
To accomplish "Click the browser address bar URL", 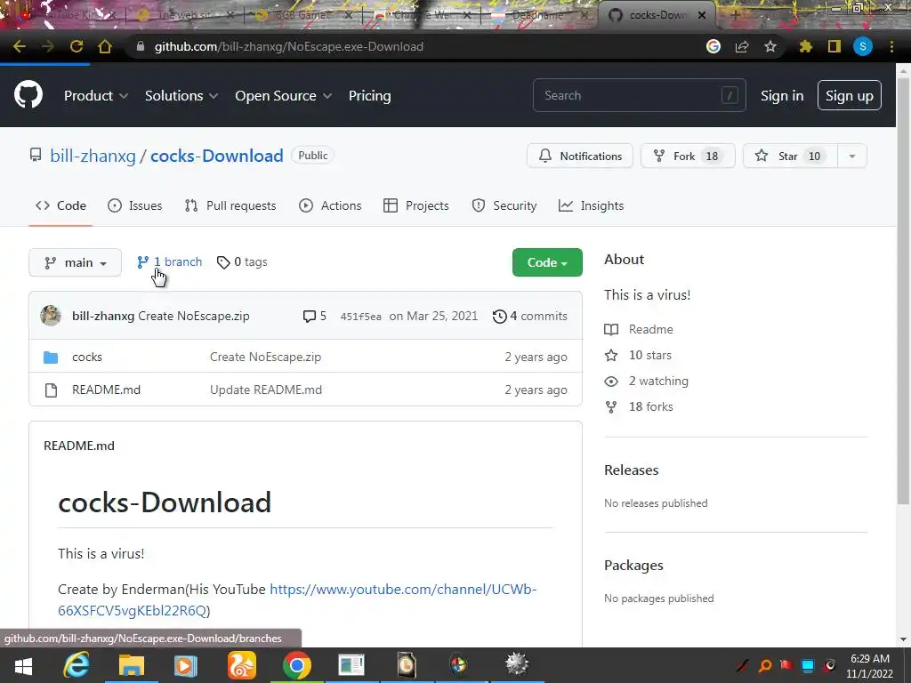I will (289, 46).
